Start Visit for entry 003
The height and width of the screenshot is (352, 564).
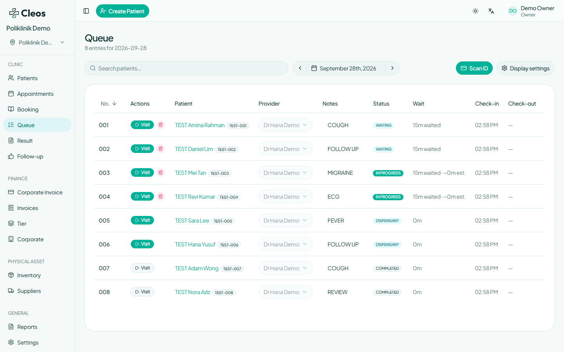click(x=142, y=172)
